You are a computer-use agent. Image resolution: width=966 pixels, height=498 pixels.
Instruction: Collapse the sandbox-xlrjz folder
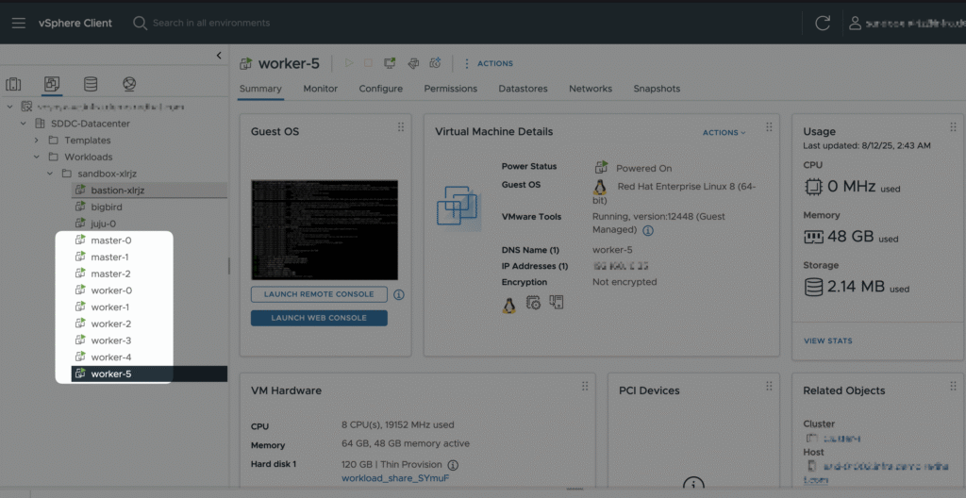click(50, 174)
